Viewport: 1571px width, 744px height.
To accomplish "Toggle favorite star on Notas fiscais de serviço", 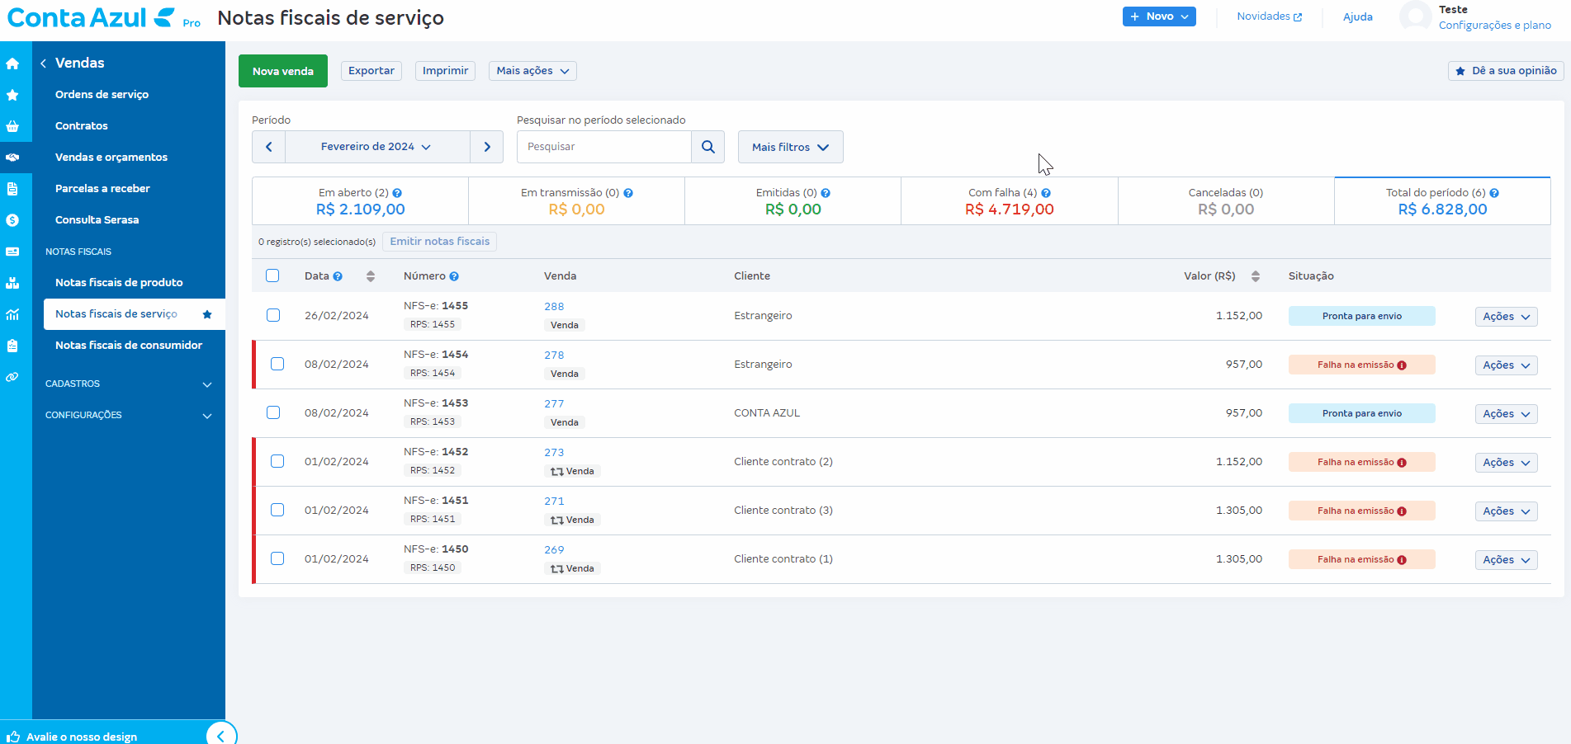I will coord(207,314).
